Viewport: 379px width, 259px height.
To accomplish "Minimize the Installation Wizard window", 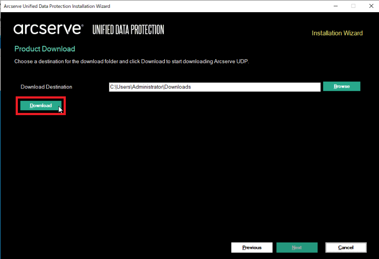I will coord(335,6).
